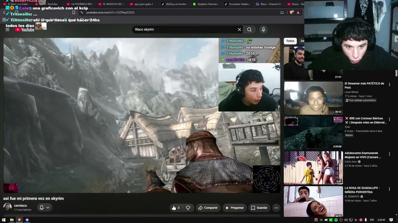Visit the Loyal Wheat channel
This screenshot has width=398, height=223.
click(351, 92)
